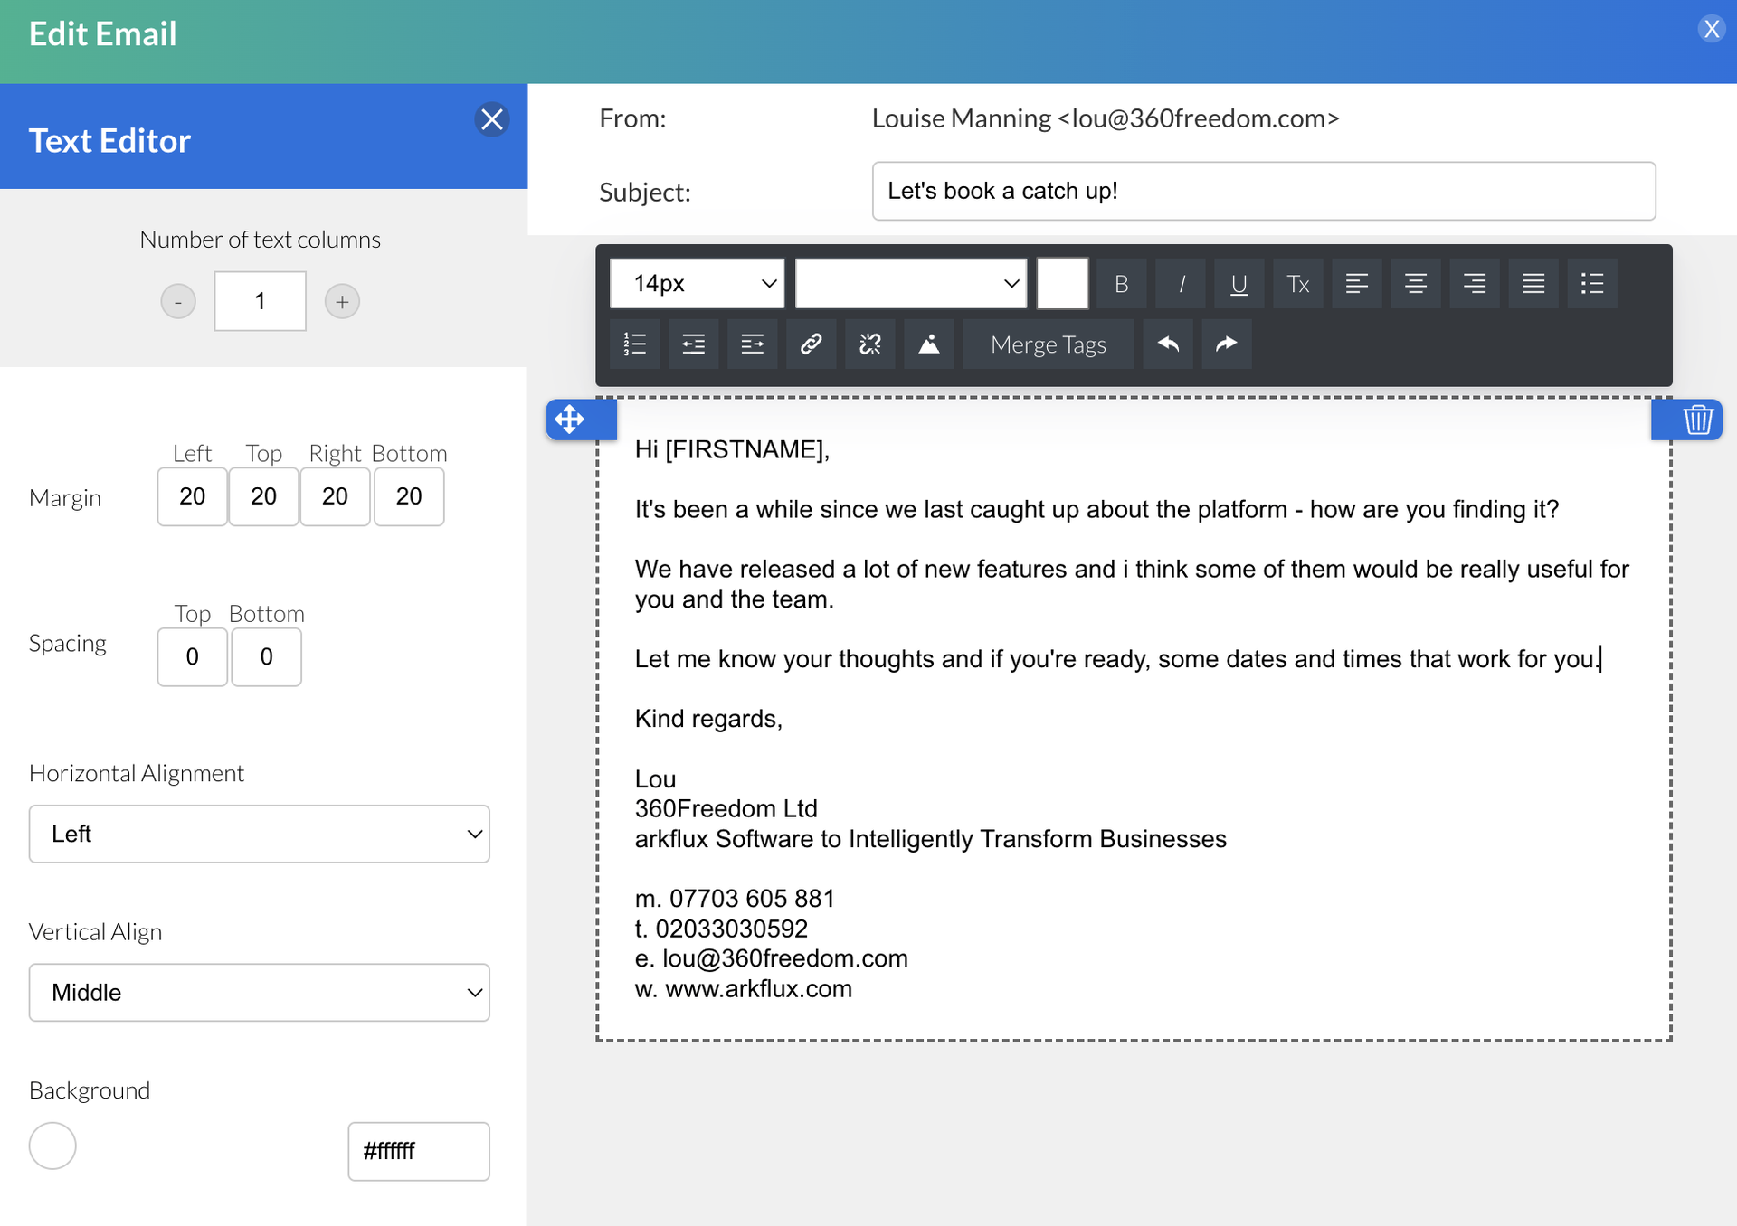Viewport: 1737px width, 1226px height.
Task: Insert a bulleted list
Action: [x=1591, y=284]
